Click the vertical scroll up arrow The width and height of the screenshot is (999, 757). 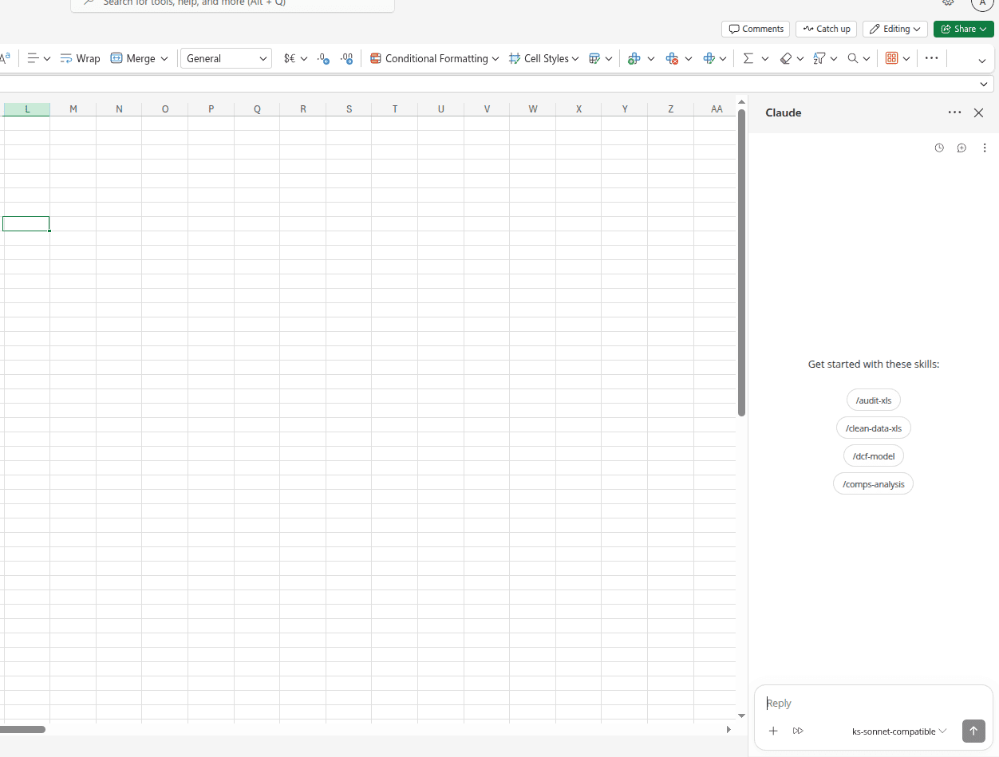point(741,102)
